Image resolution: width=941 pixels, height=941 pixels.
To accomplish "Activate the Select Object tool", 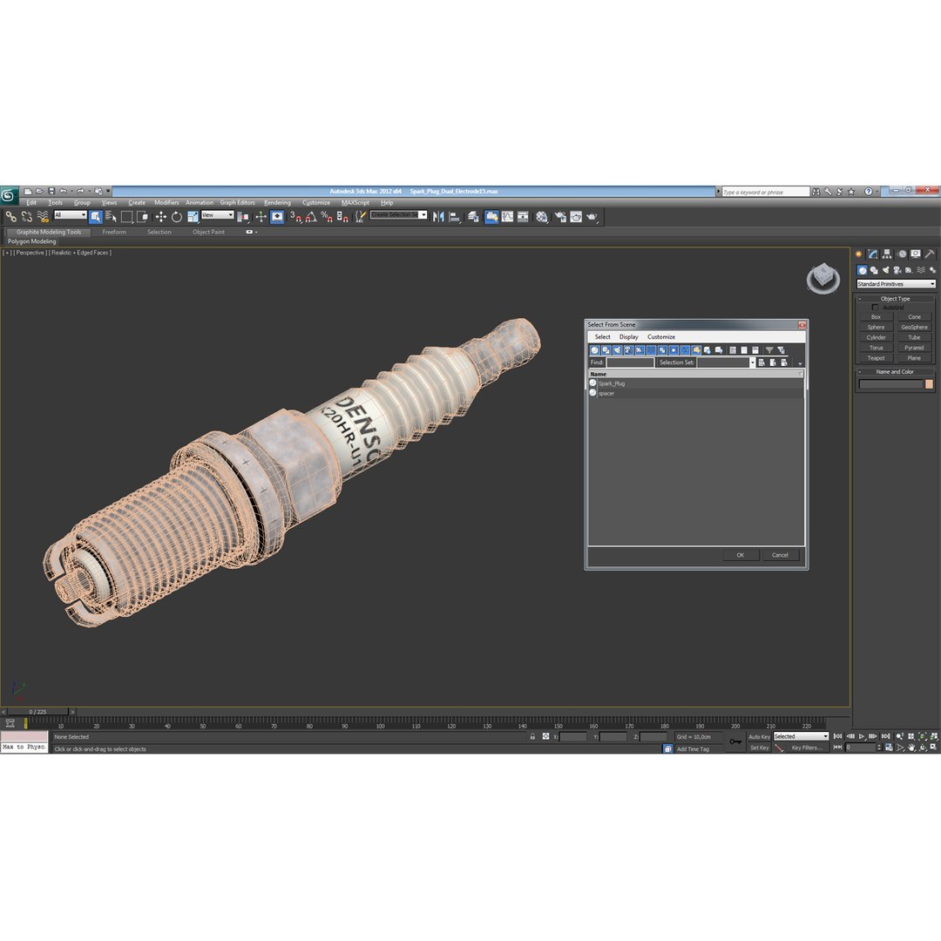I will pos(96,217).
